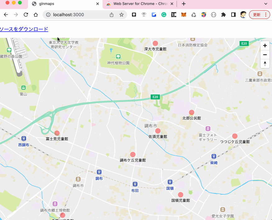Click the 更新 update button
The image size is (272, 220).
pos(257,15)
